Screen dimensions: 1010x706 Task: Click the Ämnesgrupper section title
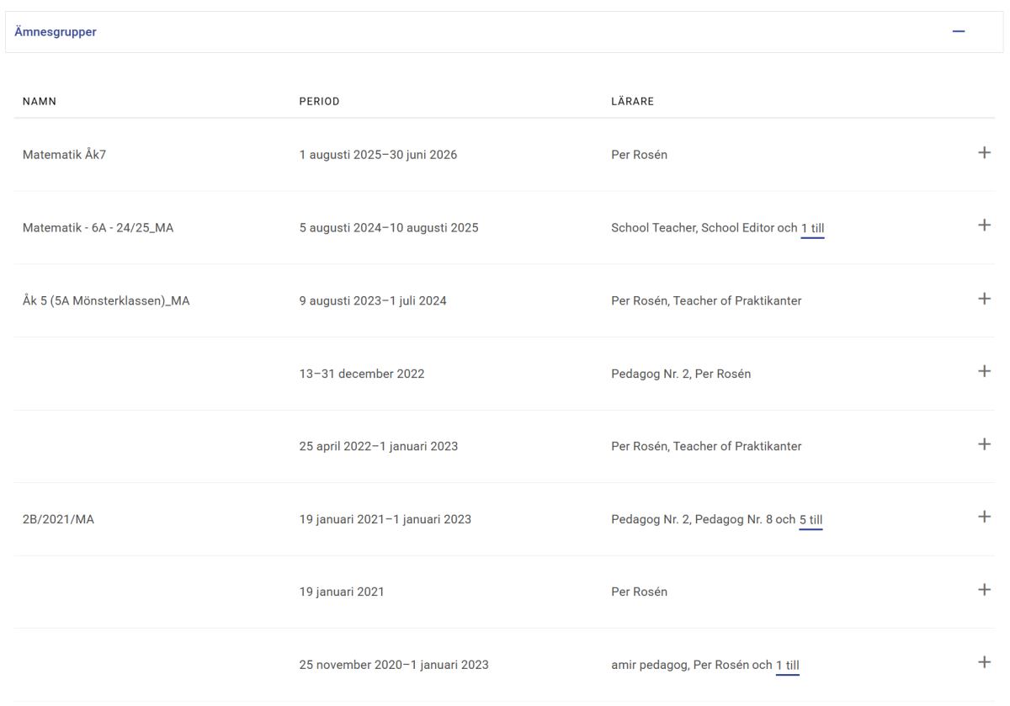(x=56, y=32)
